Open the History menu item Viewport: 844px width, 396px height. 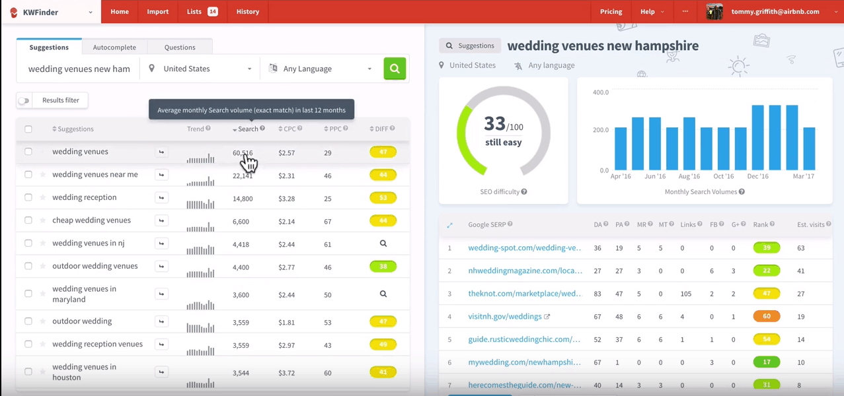point(248,11)
